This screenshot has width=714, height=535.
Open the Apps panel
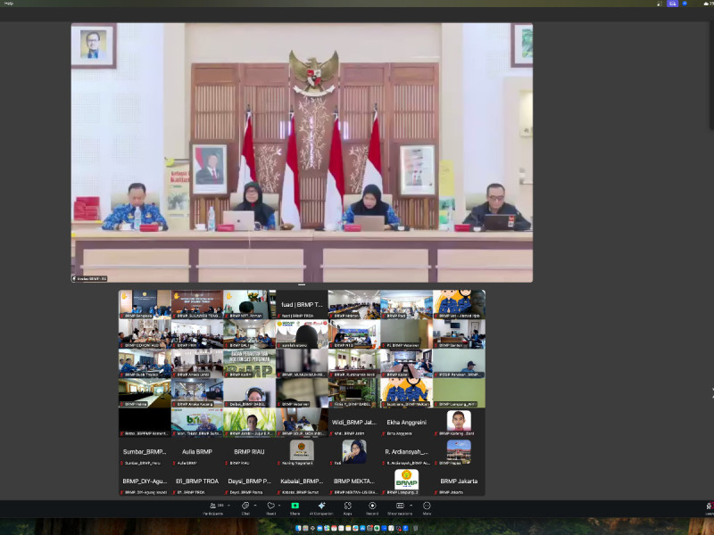point(347,507)
